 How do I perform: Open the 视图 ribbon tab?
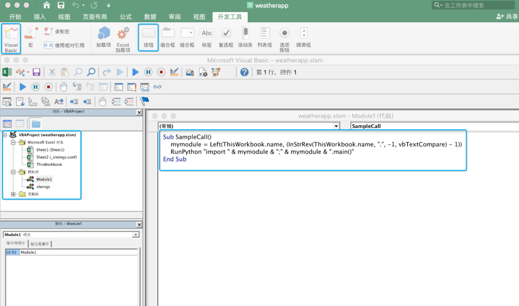[199, 17]
